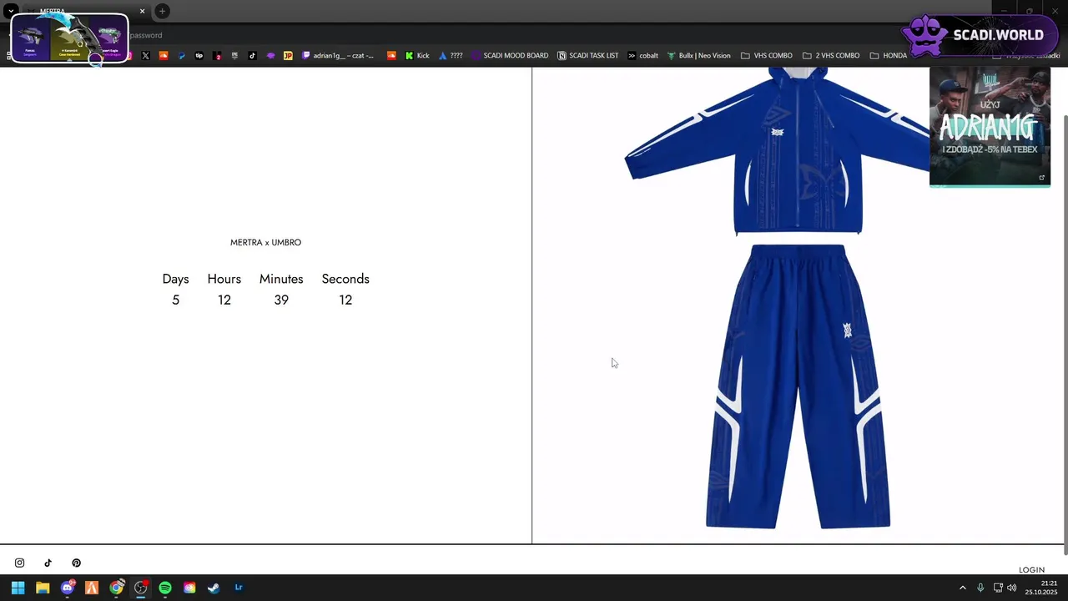Open Lightroom from the taskbar
The height and width of the screenshot is (601, 1068).
point(239,588)
